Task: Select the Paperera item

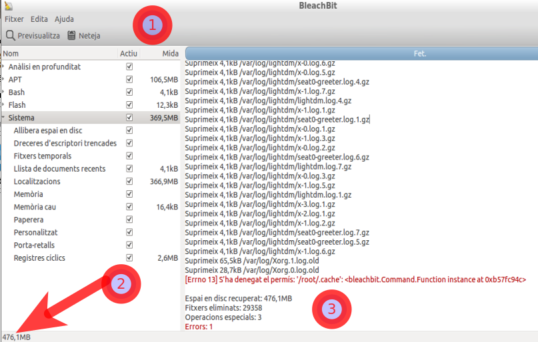Action: [x=29, y=220]
